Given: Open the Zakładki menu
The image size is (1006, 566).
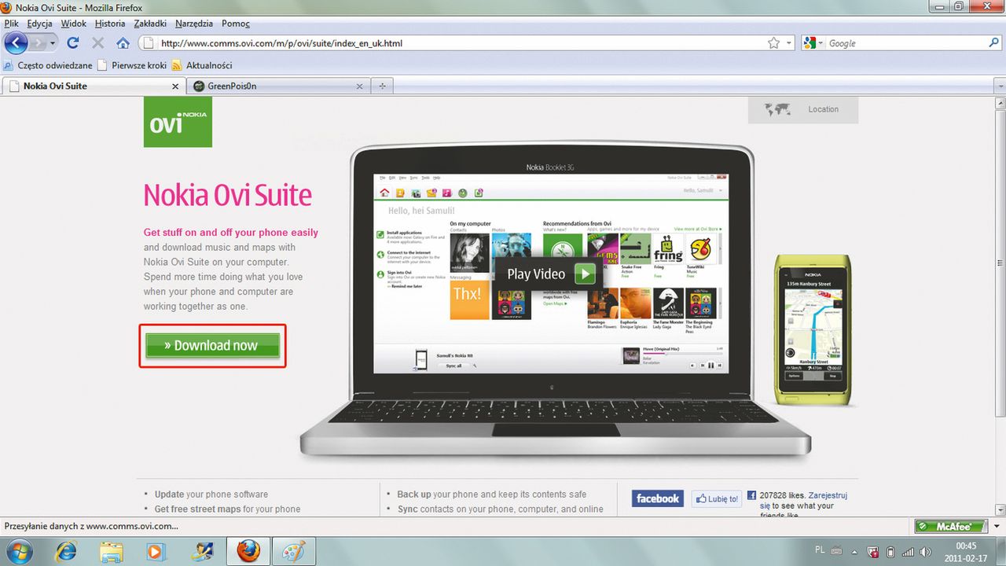Looking at the screenshot, I should tap(150, 24).
